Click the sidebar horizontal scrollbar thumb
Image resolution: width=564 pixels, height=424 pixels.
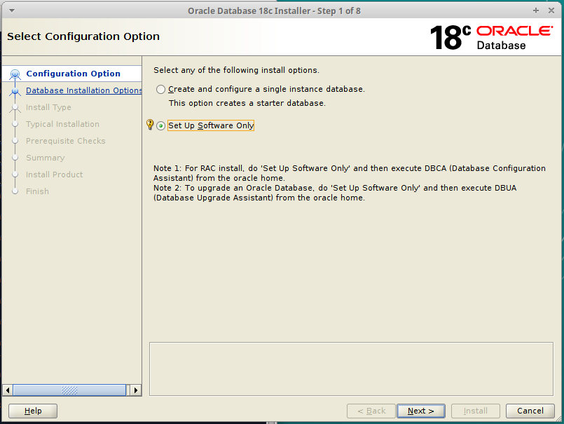[69, 390]
